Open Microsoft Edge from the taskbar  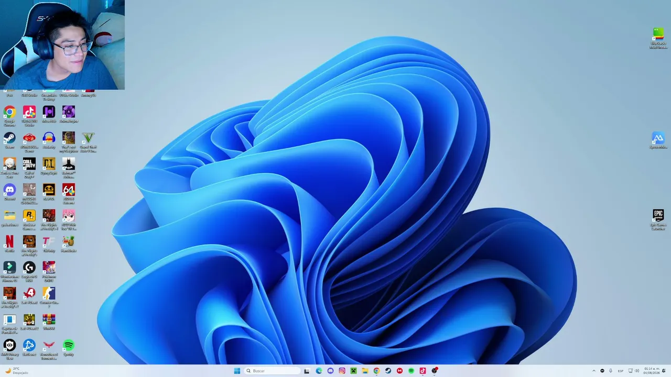[319, 371]
